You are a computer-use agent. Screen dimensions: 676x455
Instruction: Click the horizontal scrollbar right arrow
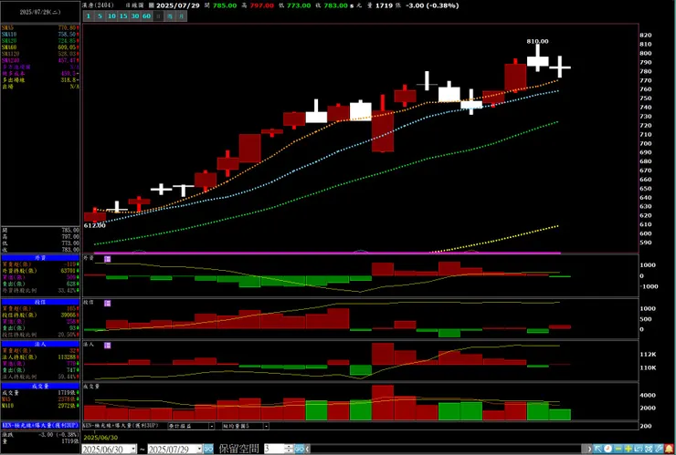coord(590,449)
